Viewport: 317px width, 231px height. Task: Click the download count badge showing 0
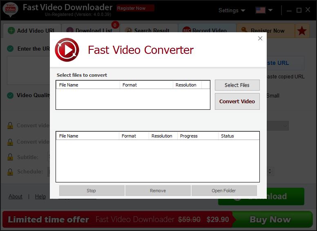point(115,25)
